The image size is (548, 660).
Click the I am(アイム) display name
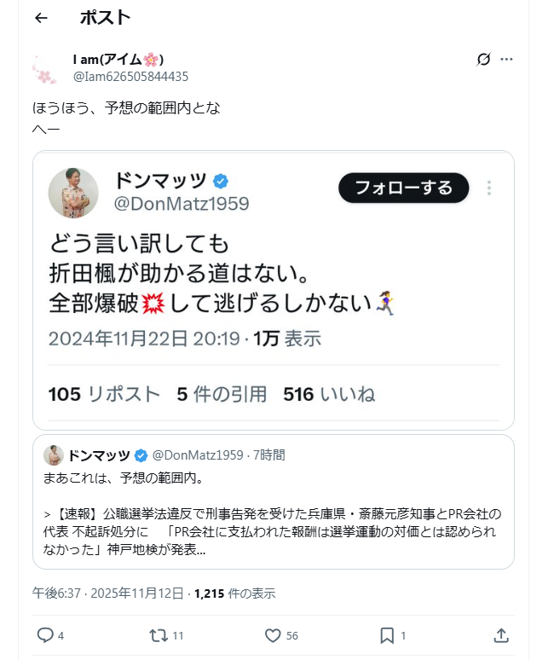pos(118,59)
